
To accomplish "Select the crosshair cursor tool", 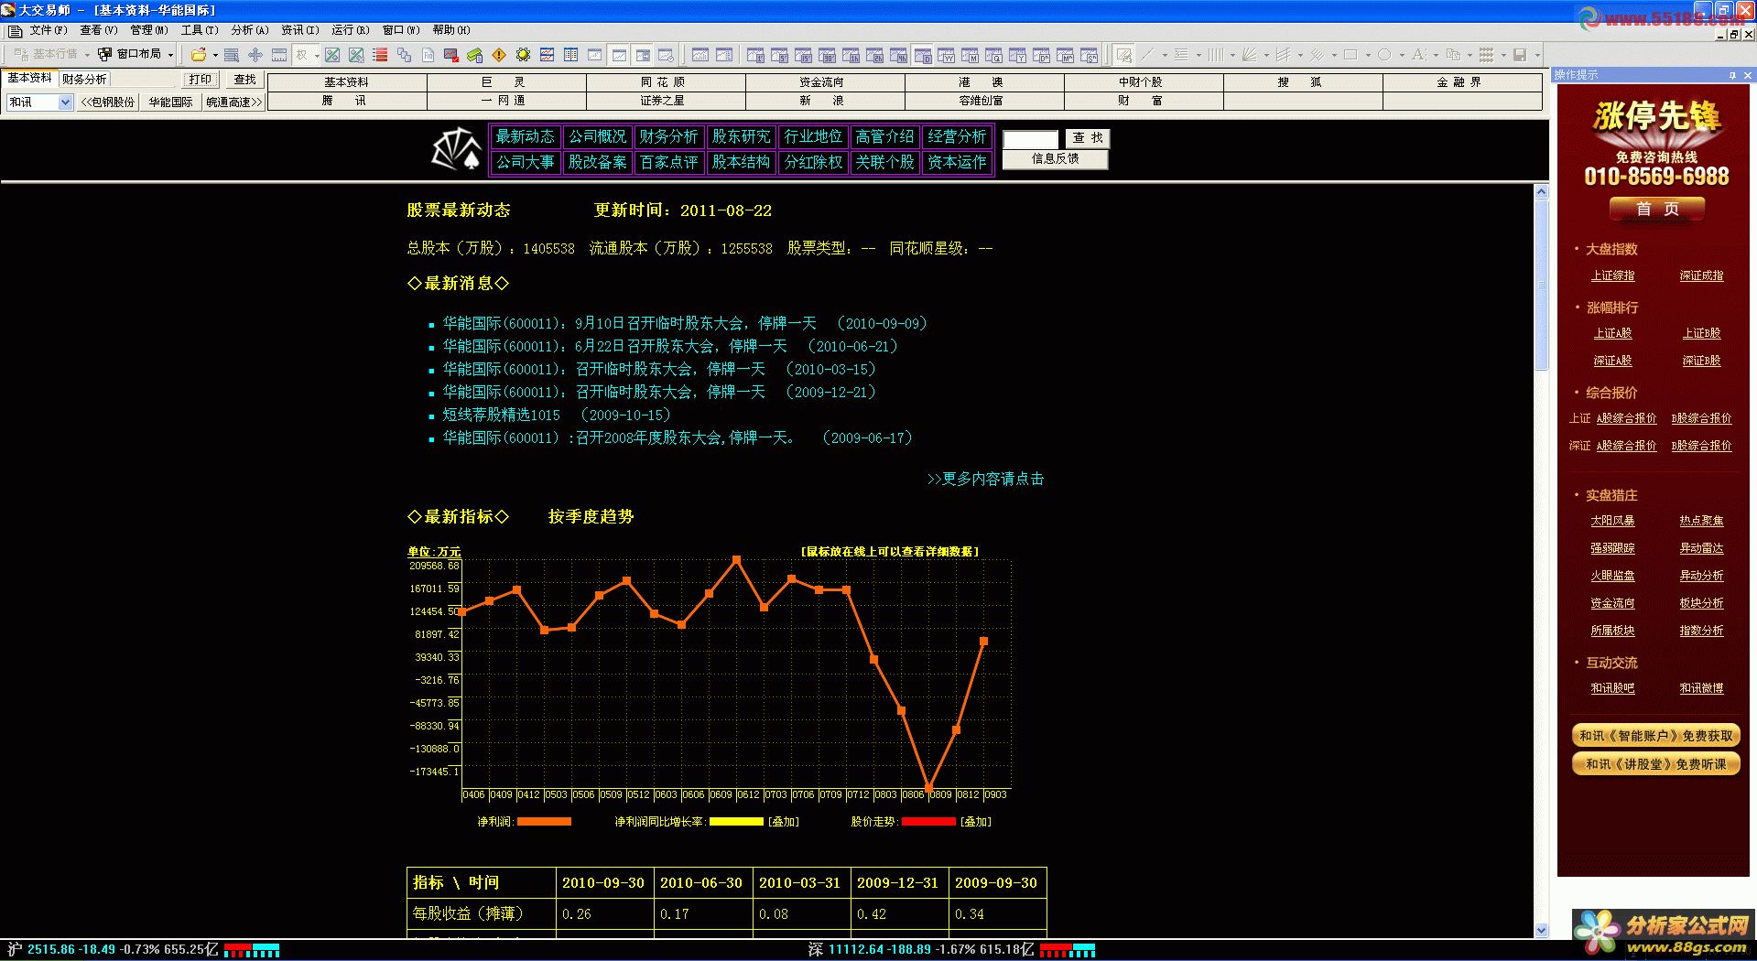I will (255, 55).
